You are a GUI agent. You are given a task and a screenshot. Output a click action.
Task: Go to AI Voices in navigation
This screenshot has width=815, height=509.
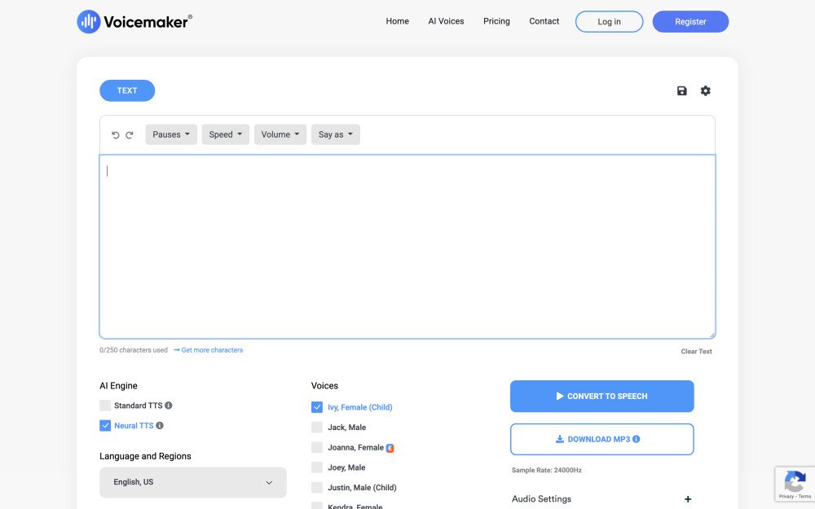point(446,21)
